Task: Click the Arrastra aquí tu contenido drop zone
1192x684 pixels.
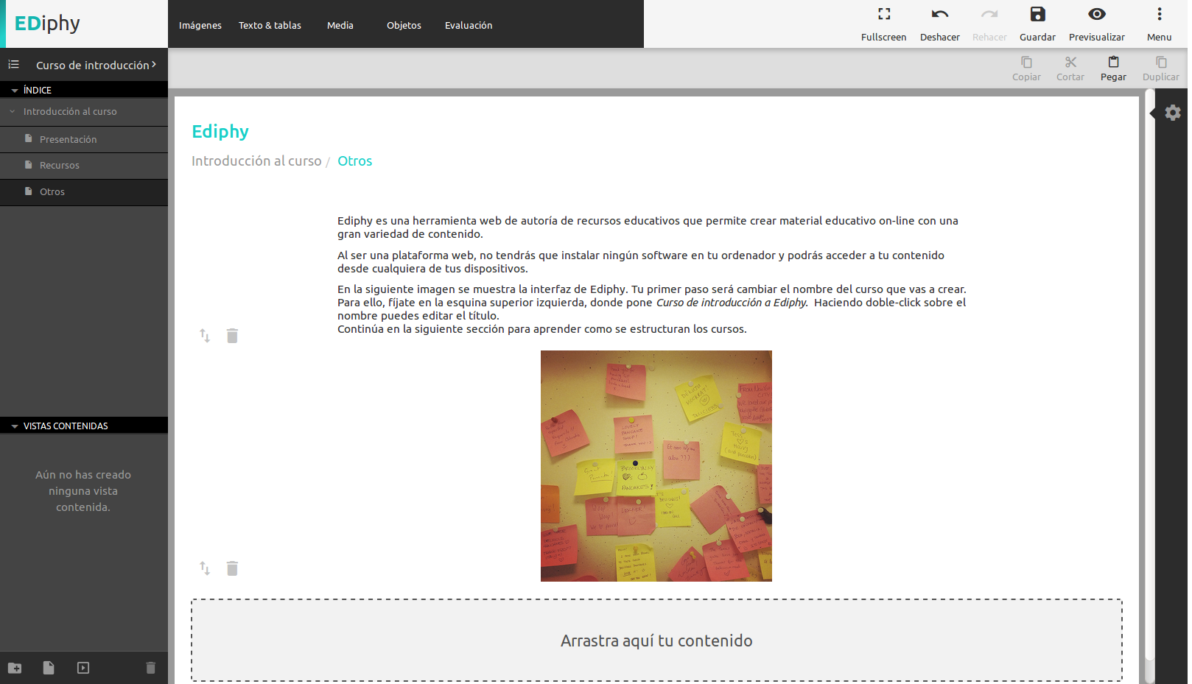Action: 656,641
